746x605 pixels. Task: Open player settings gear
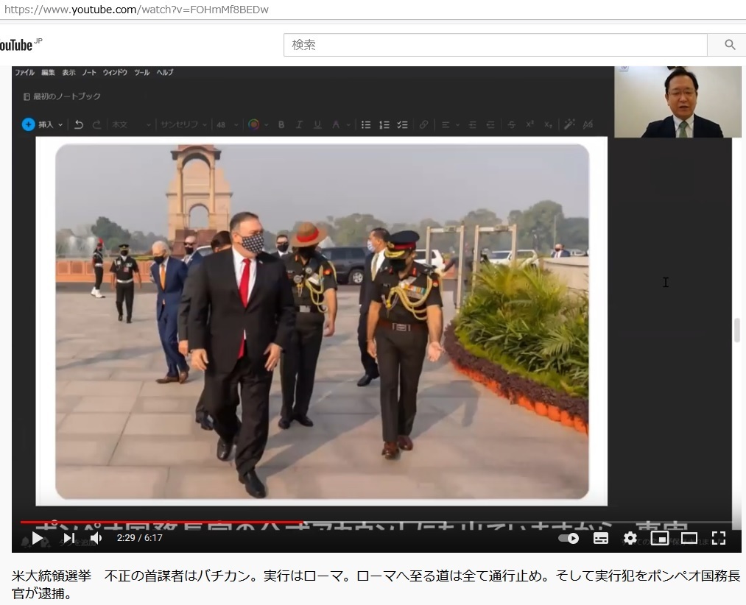(x=630, y=539)
